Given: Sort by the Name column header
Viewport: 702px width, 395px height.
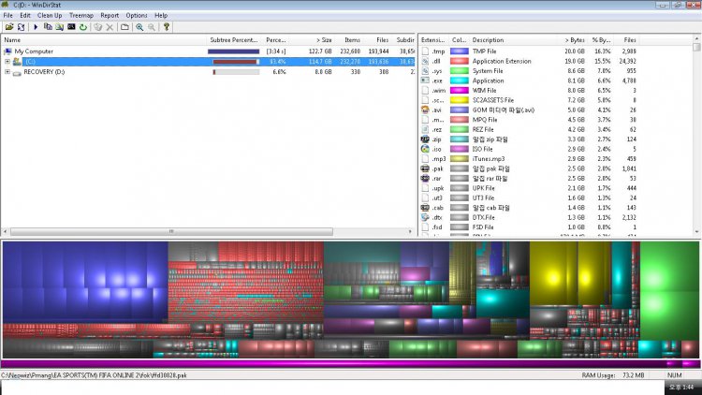Looking at the screenshot, I should pos(103,40).
